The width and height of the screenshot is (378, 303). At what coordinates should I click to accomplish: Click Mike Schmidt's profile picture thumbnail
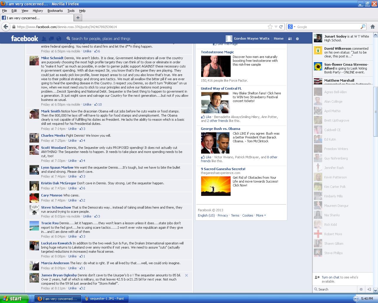coord(34,61)
